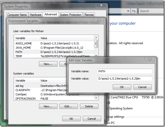Open the System Protection tab
165x127 pixels.
point(71,15)
